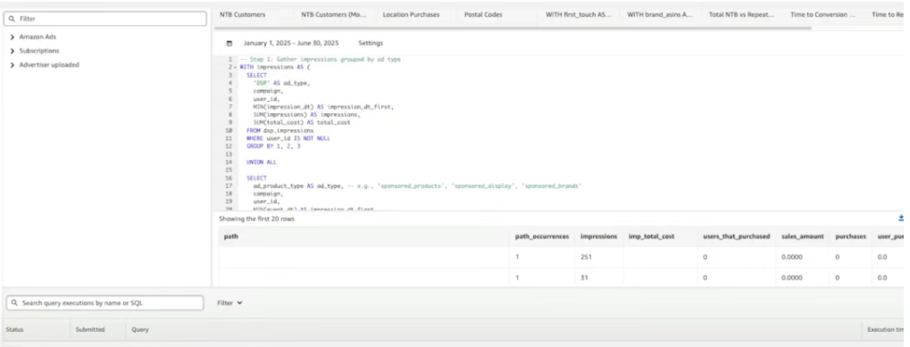Click code line SUM(total_cost) AS total_cost
Viewport: 910px width, 347px height.
[x=302, y=123]
